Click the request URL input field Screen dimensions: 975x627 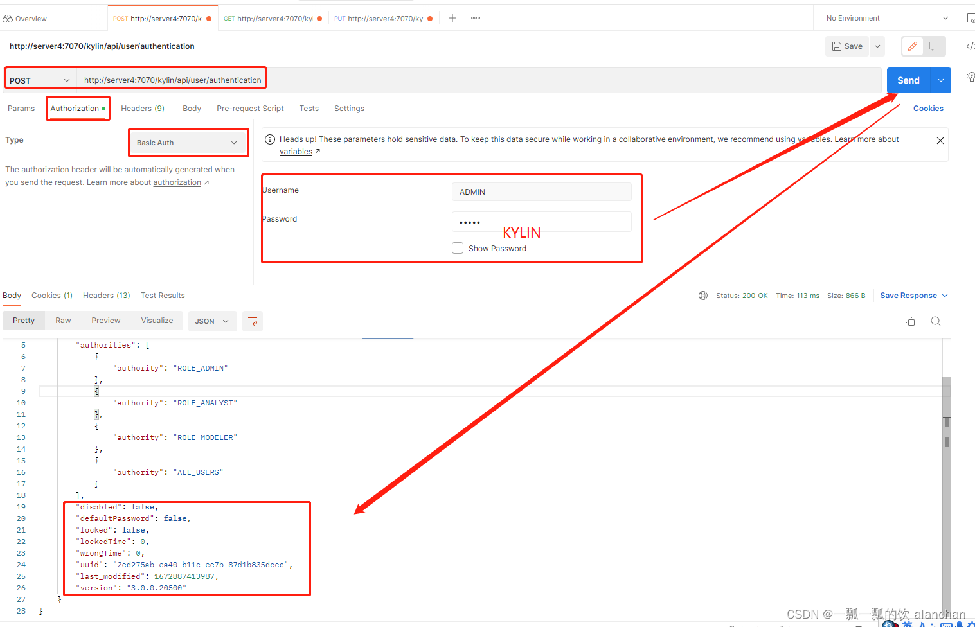coord(479,80)
